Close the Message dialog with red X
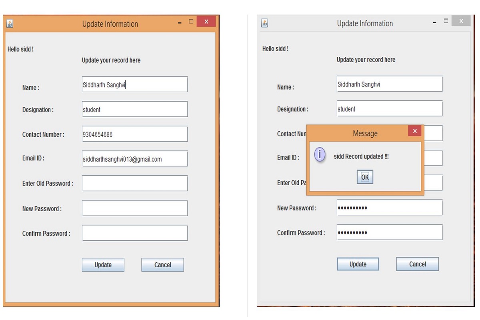Viewport: 480px width, 320px height. pos(415,131)
